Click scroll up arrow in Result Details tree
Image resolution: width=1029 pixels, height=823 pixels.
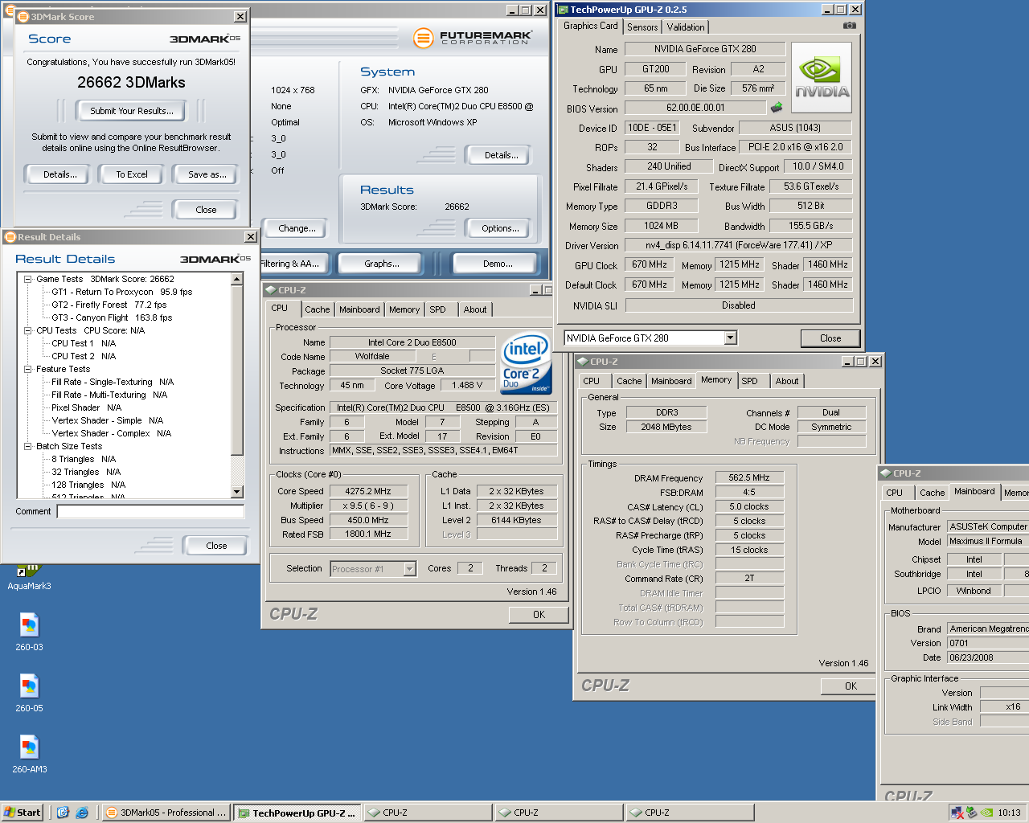[236, 279]
